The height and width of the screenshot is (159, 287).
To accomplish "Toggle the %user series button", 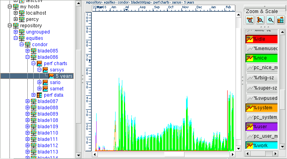I will click(x=262, y=127).
